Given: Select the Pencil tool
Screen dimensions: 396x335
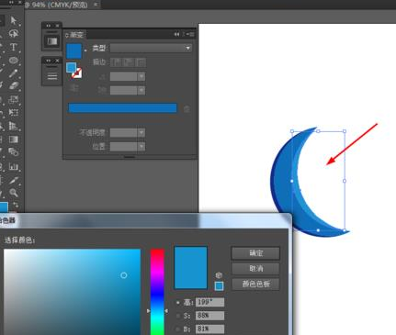Looking at the screenshot, I should pyautogui.click(x=14, y=73).
